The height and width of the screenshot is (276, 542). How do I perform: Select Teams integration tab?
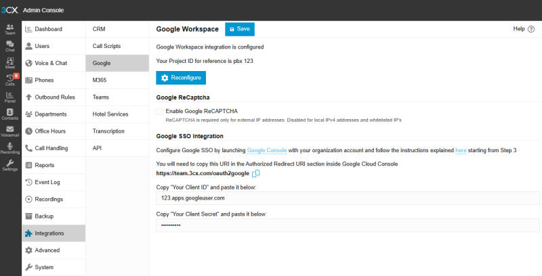tap(117, 97)
